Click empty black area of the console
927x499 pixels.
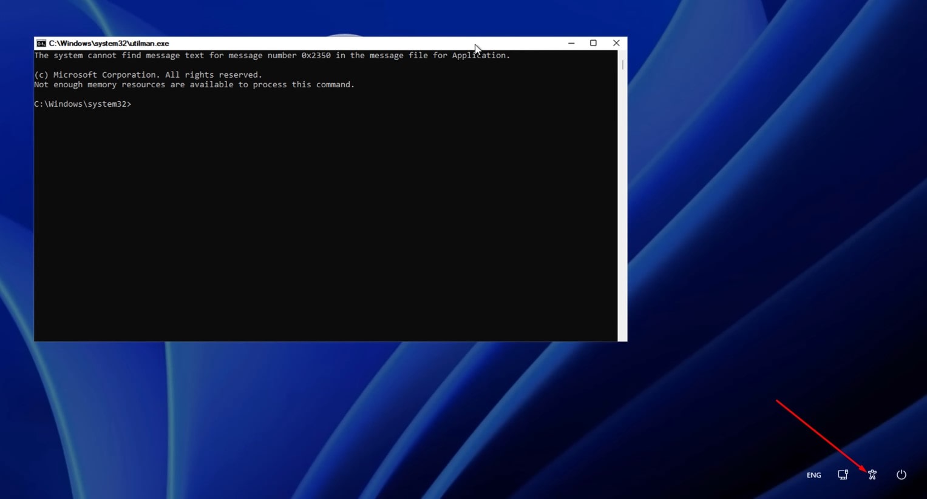click(304, 230)
